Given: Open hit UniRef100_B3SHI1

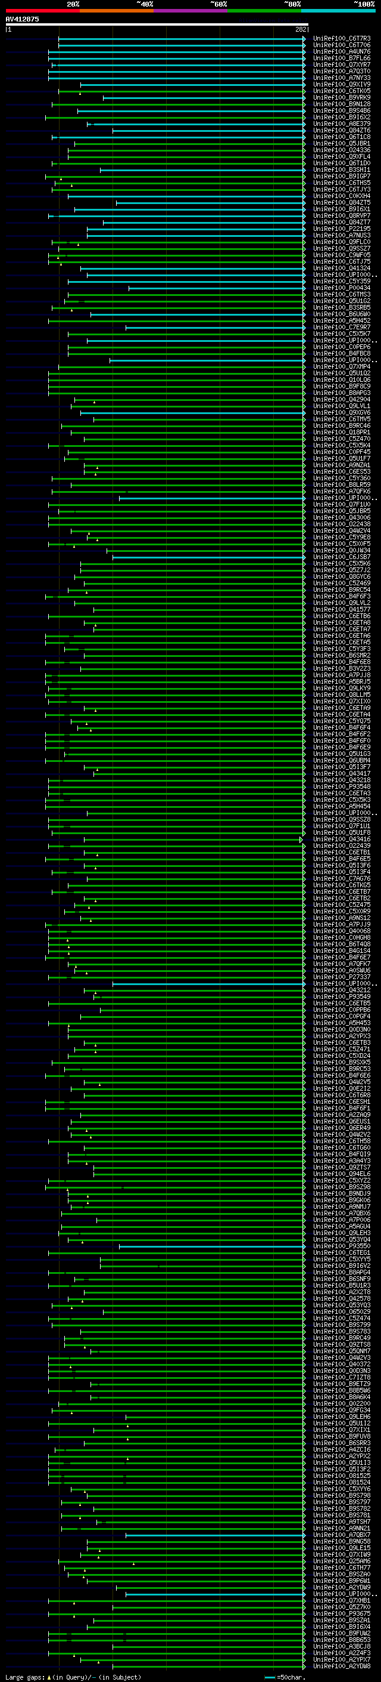Looking at the screenshot, I should 342,170.
